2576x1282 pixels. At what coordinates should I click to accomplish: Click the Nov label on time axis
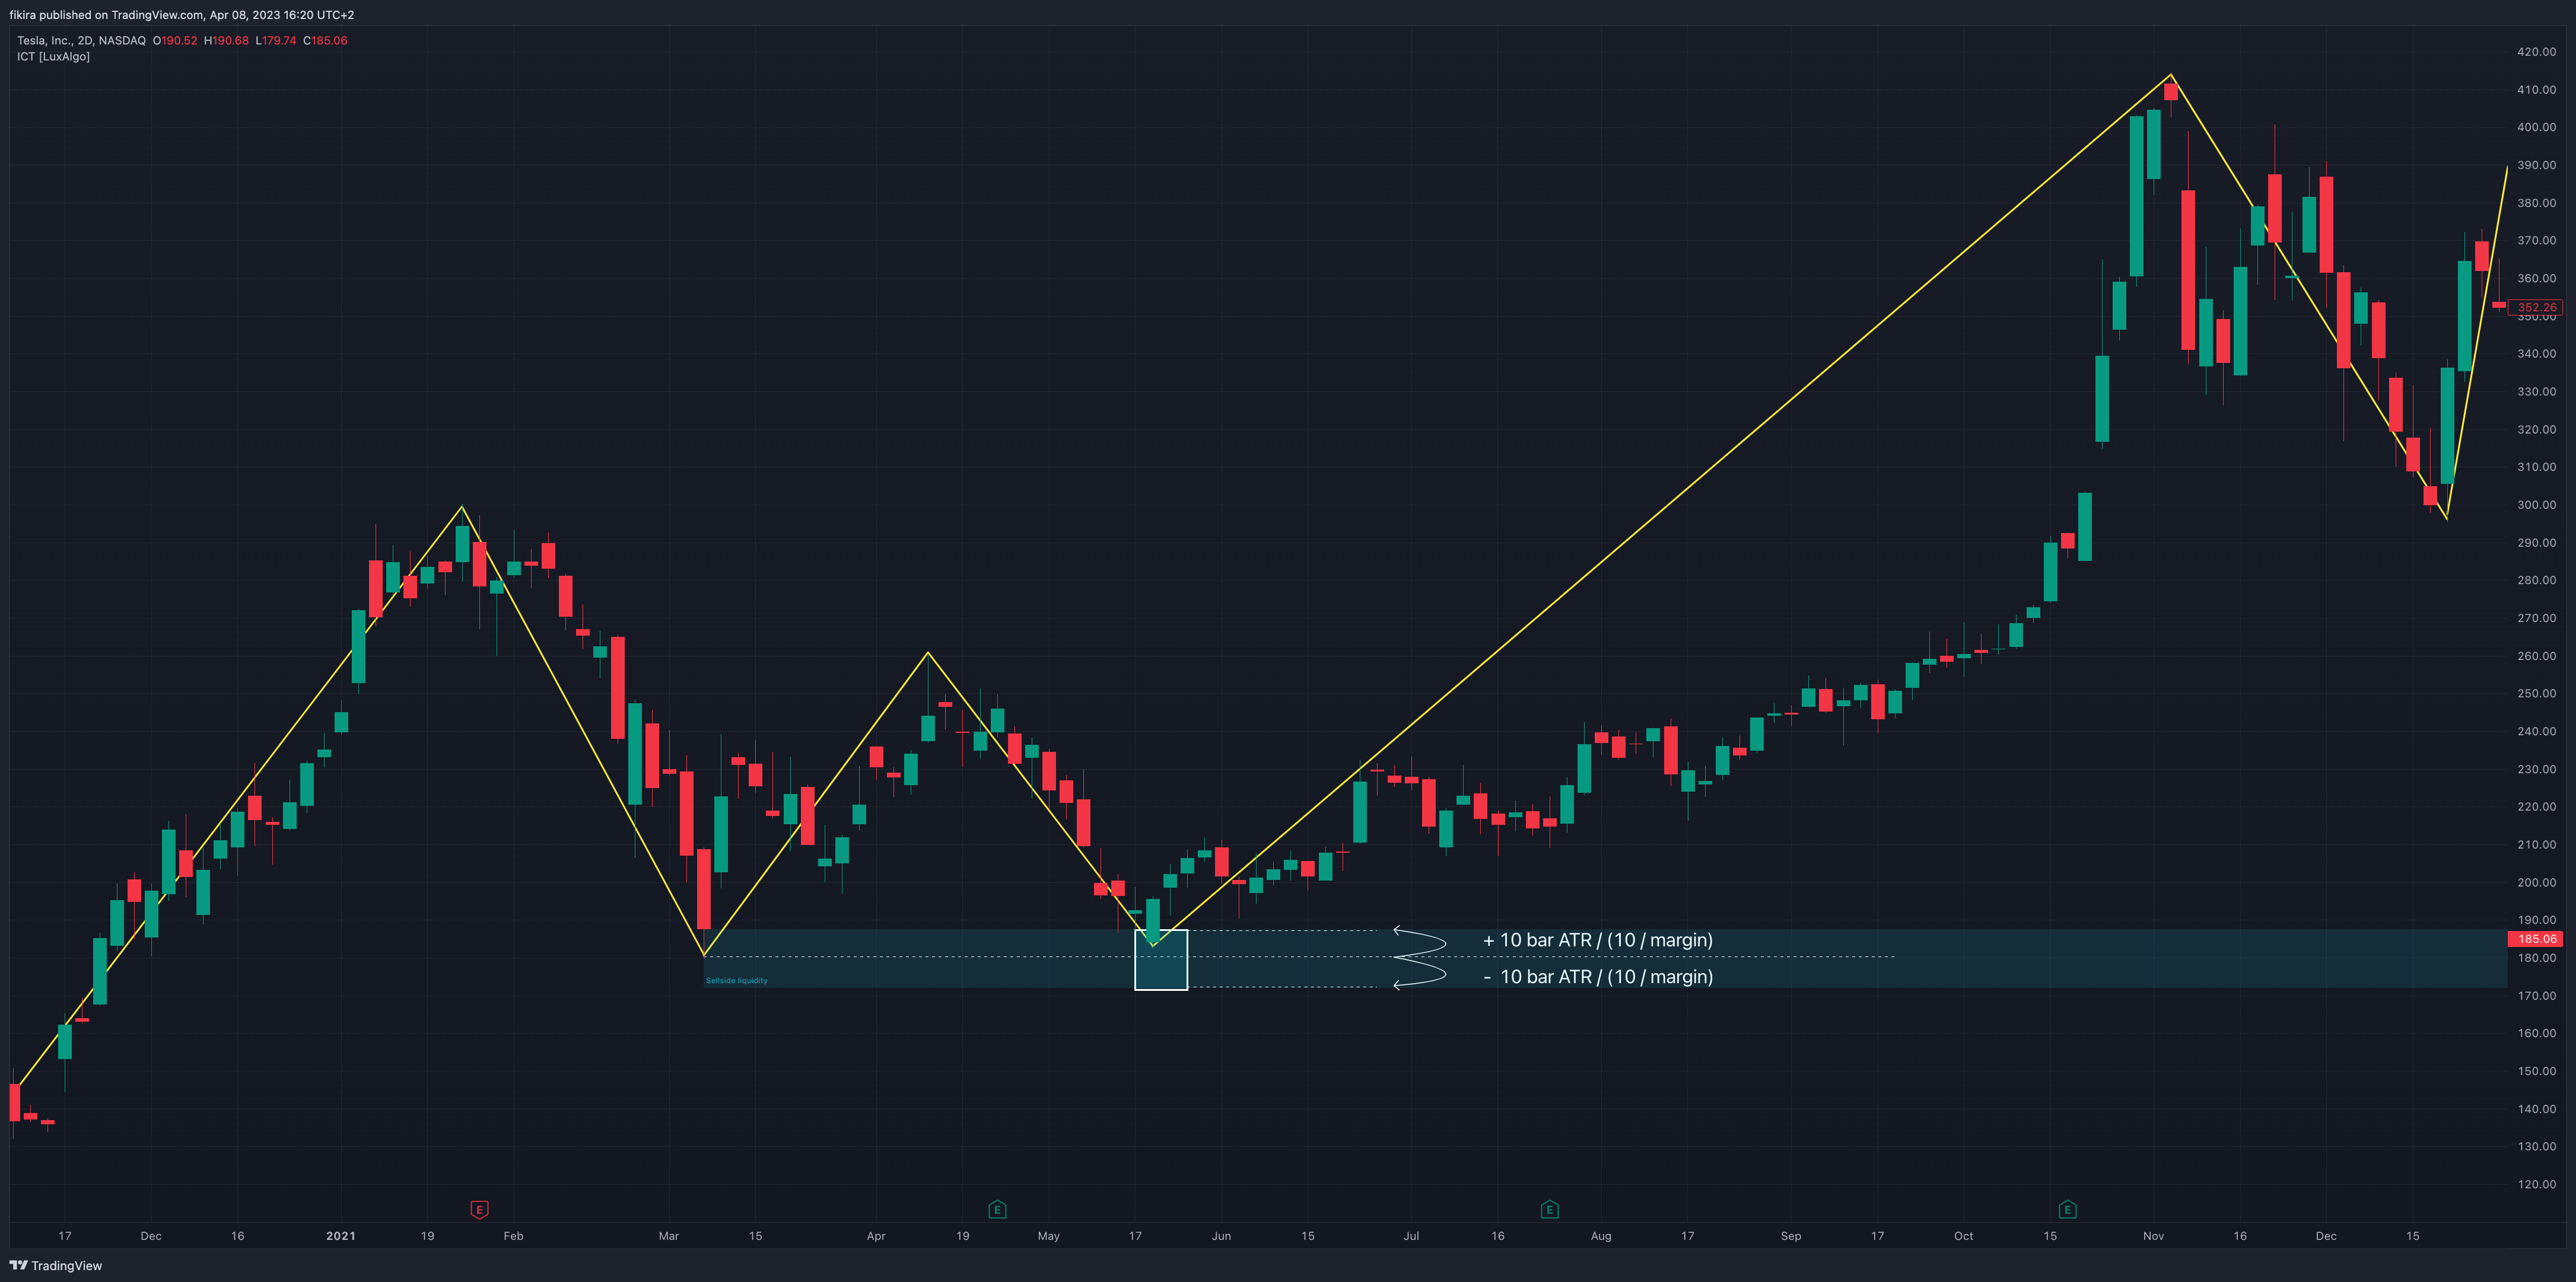[x=2154, y=1236]
